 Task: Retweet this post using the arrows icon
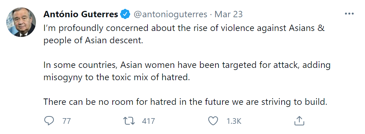[129, 121]
